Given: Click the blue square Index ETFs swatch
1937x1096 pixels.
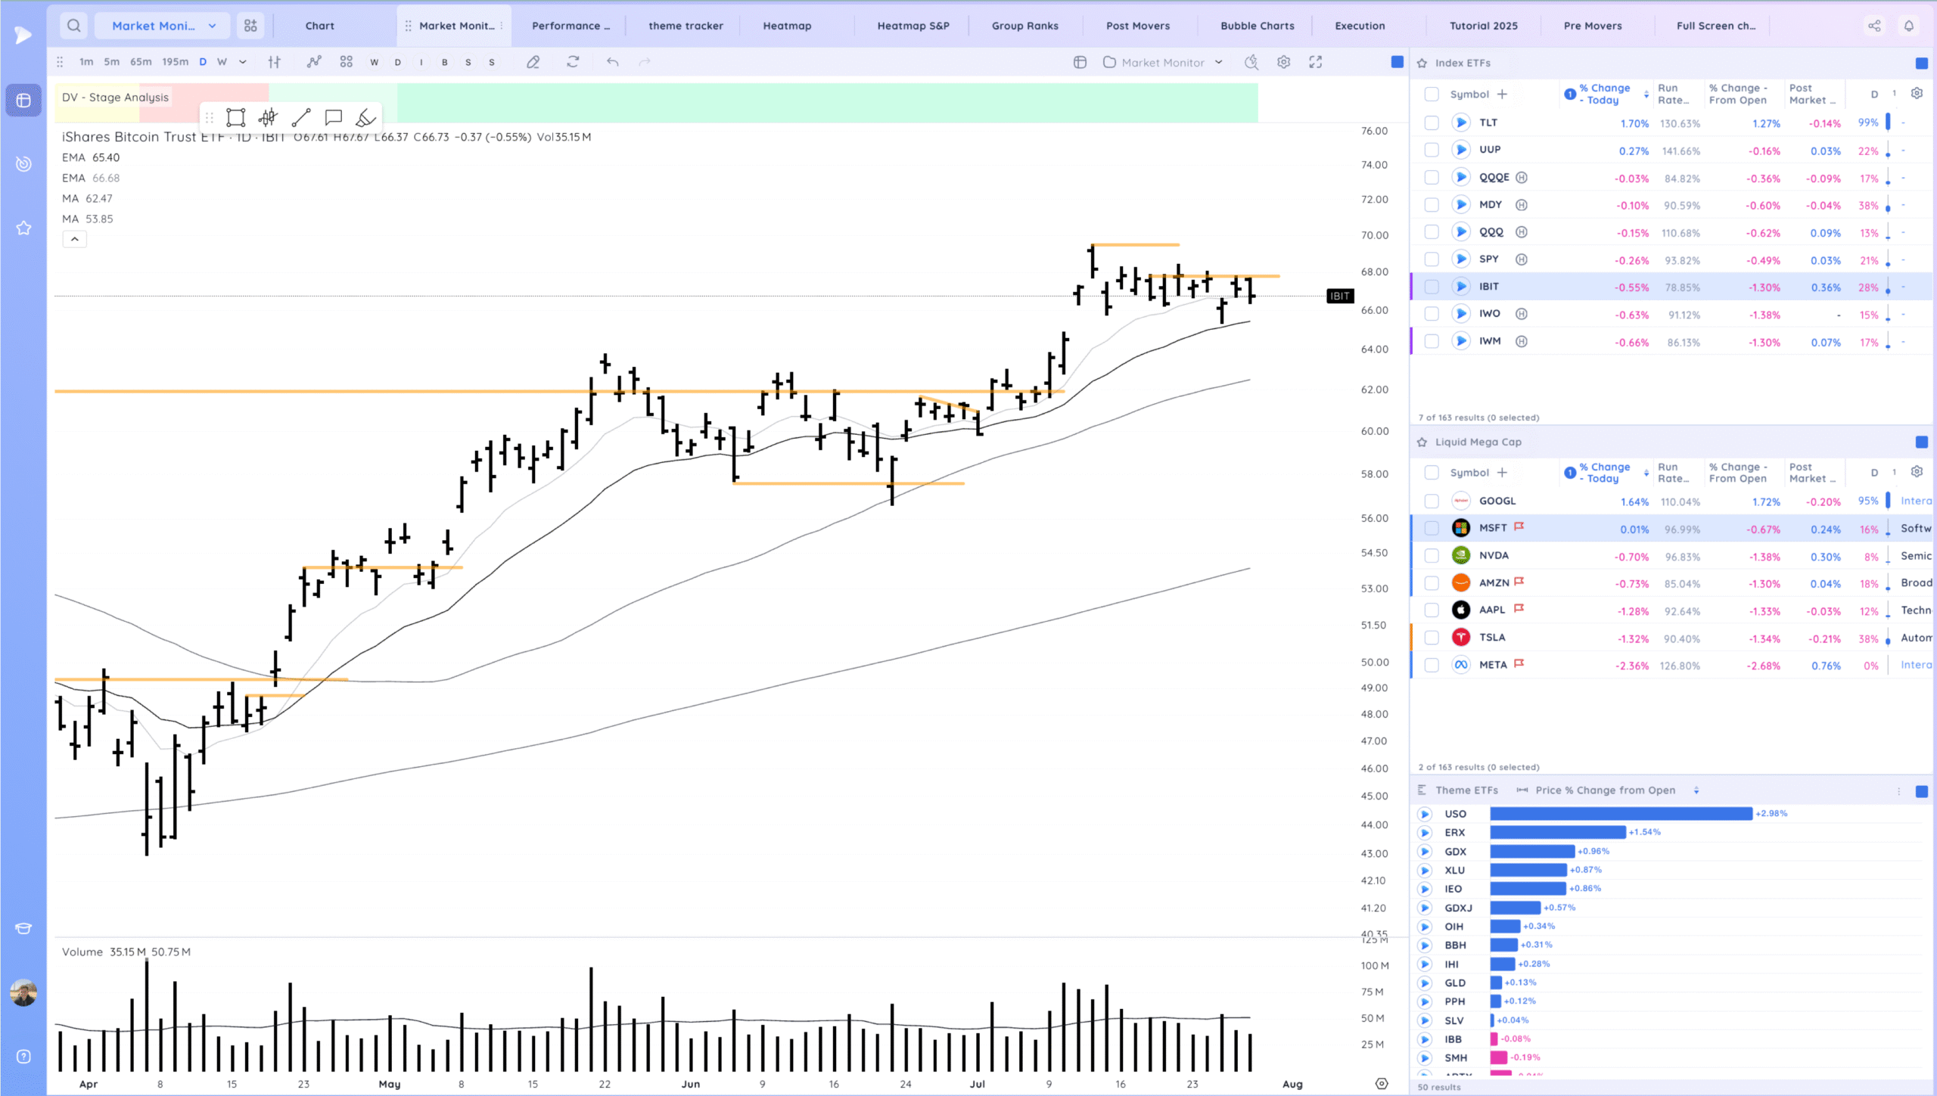Looking at the screenshot, I should (x=1921, y=63).
